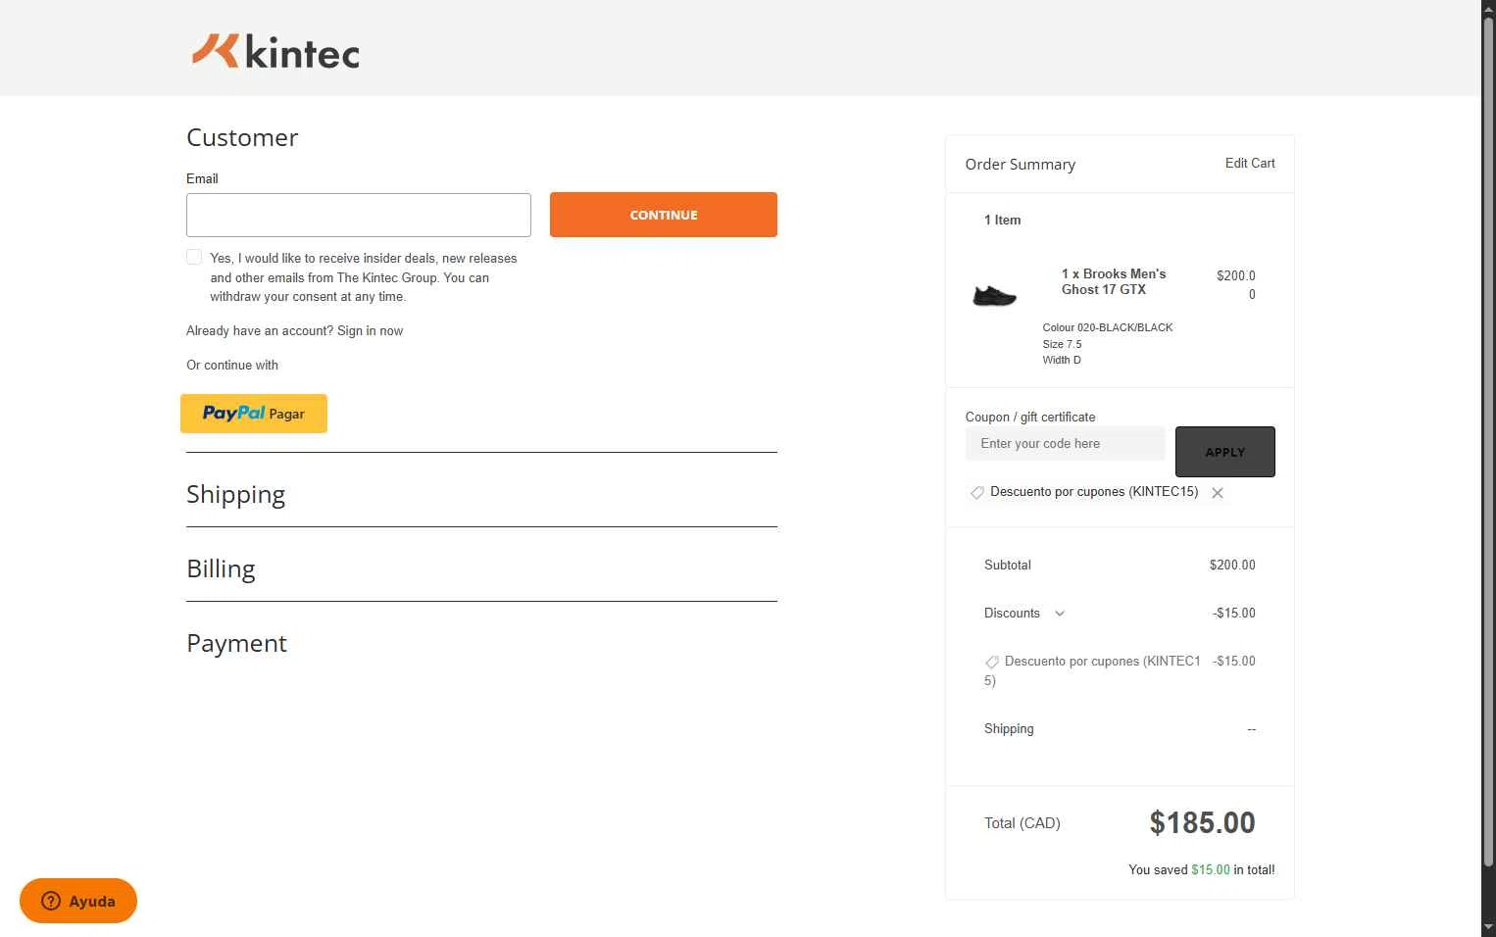Click the Brooks Ghost 17 shoe thumbnail
The height and width of the screenshot is (937, 1496).
point(994,294)
